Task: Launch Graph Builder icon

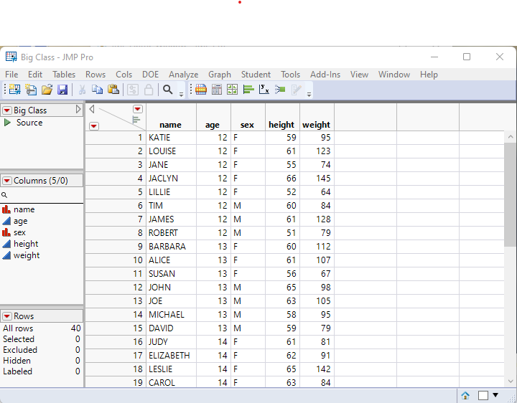Action: pos(233,90)
